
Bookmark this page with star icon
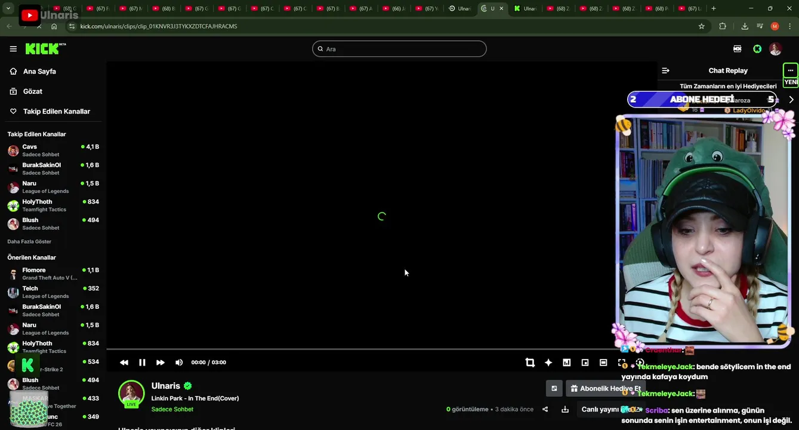point(702,26)
